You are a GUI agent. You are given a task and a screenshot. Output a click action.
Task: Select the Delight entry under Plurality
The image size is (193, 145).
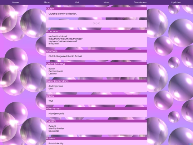point(52,126)
